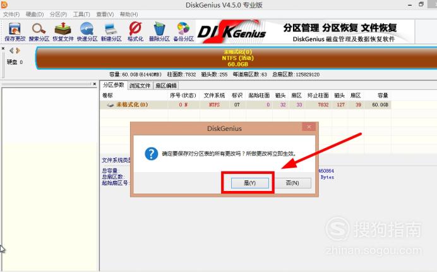Click the 硬盘 0 disk label
The width and height of the screenshot is (437, 272).
pyautogui.click(x=15, y=62)
